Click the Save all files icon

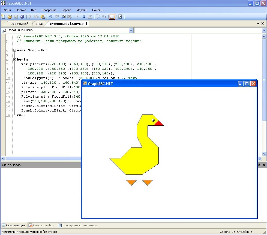(22, 17)
